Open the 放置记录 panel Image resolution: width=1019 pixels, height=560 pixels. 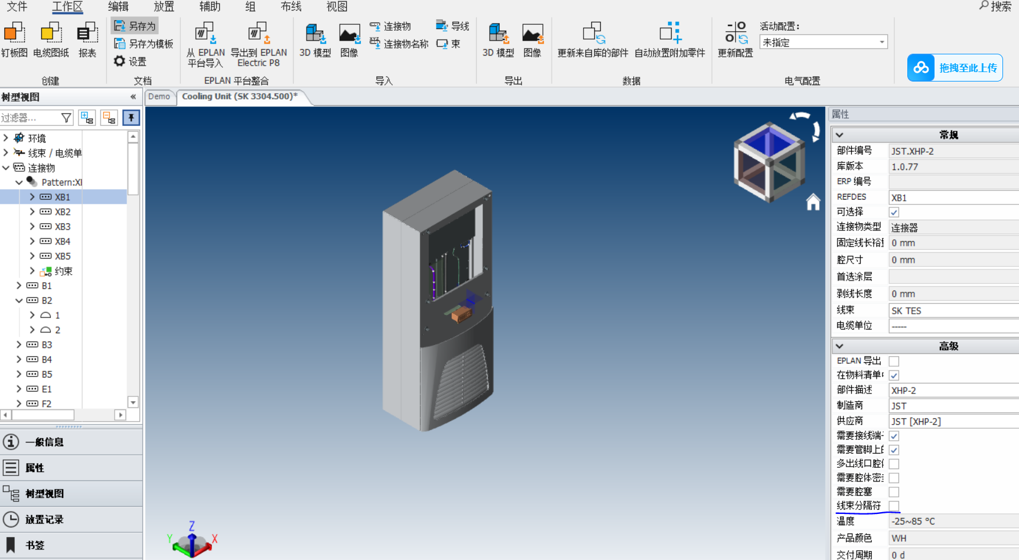point(71,520)
